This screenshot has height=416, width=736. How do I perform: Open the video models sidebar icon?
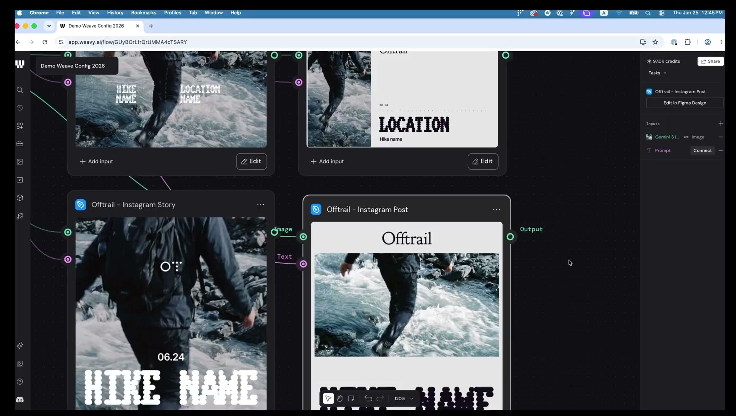[20, 180]
